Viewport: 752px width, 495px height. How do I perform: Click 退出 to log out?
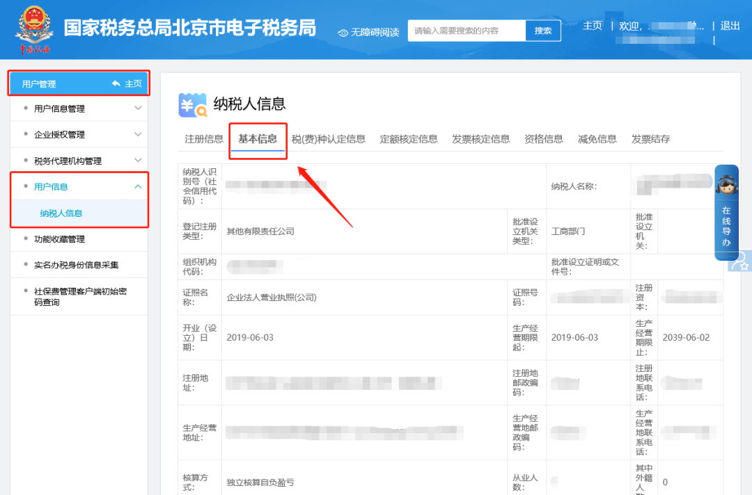click(x=730, y=25)
